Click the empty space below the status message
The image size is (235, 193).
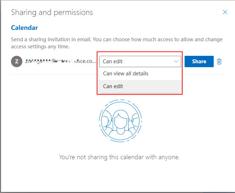pyautogui.click(x=119, y=176)
